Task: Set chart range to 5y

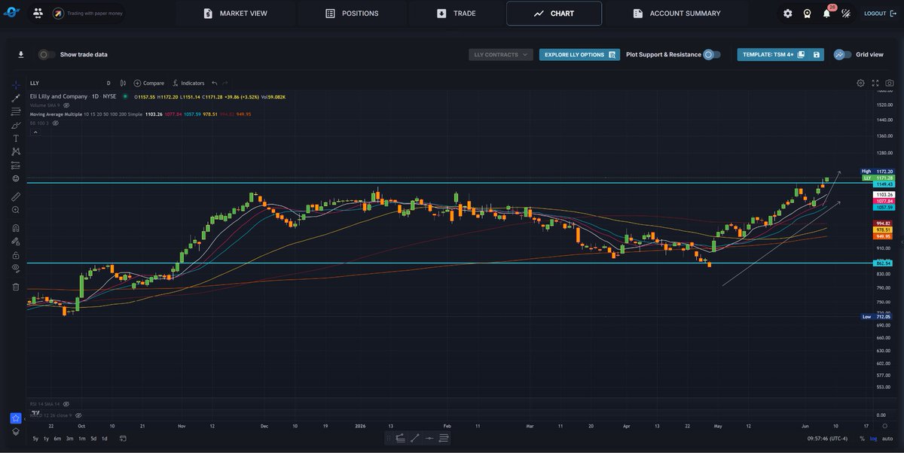Action: click(35, 438)
